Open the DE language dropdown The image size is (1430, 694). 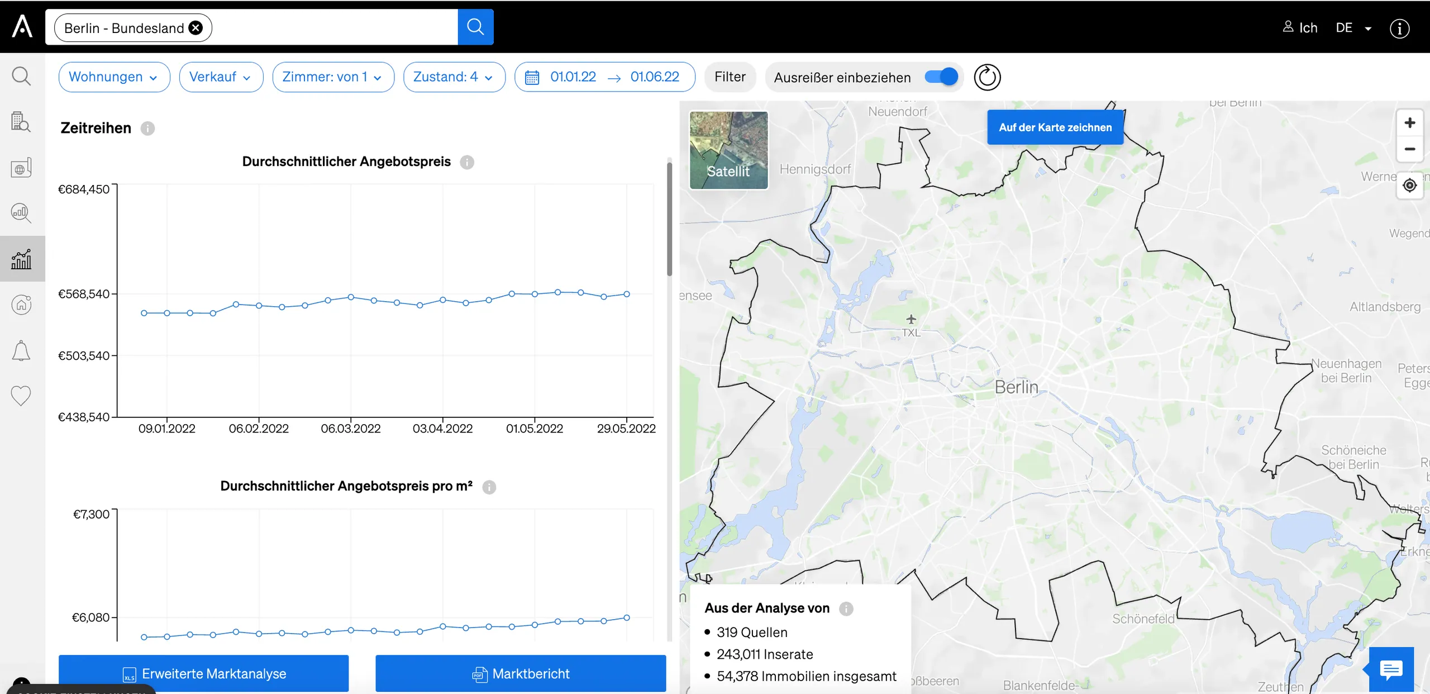pos(1353,28)
